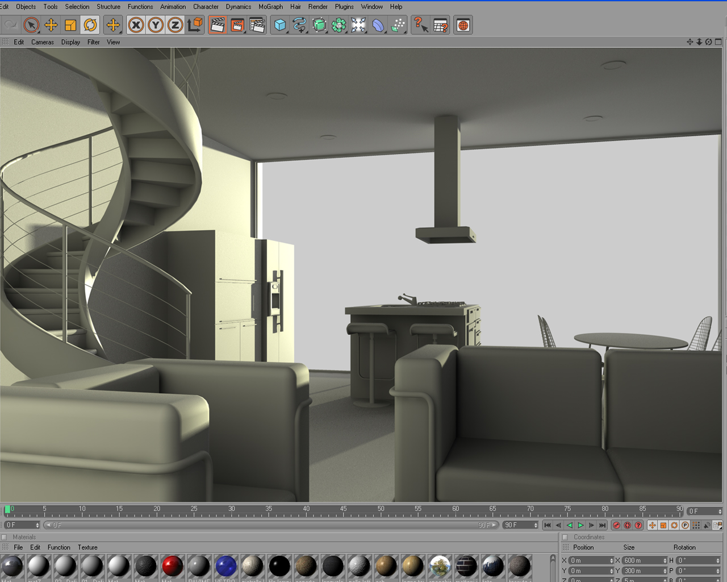Toggle Position keyframe recording near timeline
727x582 pixels.
coord(652,525)
